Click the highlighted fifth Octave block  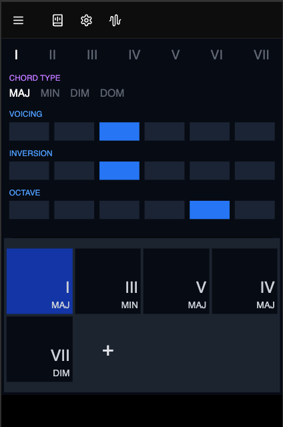tap(210, 210)
